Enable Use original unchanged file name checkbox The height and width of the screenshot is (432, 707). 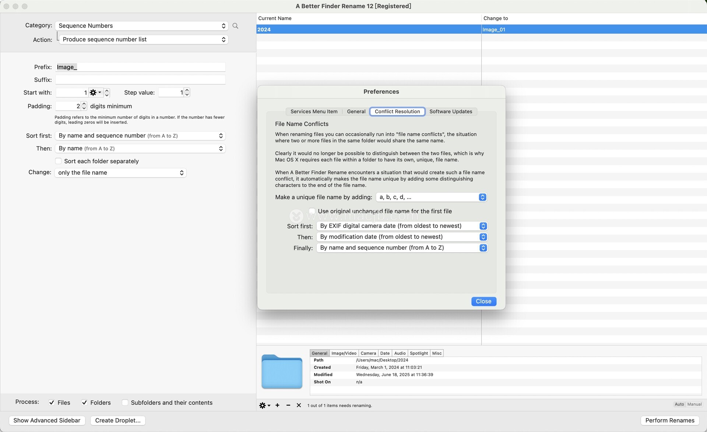312,211
